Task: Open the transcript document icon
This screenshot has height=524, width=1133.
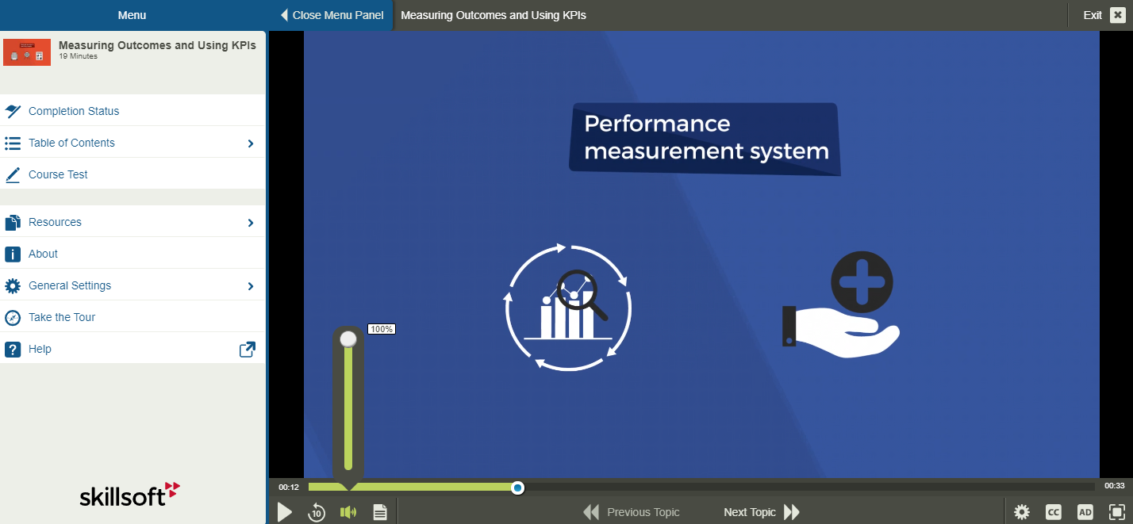Action: tap(380, 512)
